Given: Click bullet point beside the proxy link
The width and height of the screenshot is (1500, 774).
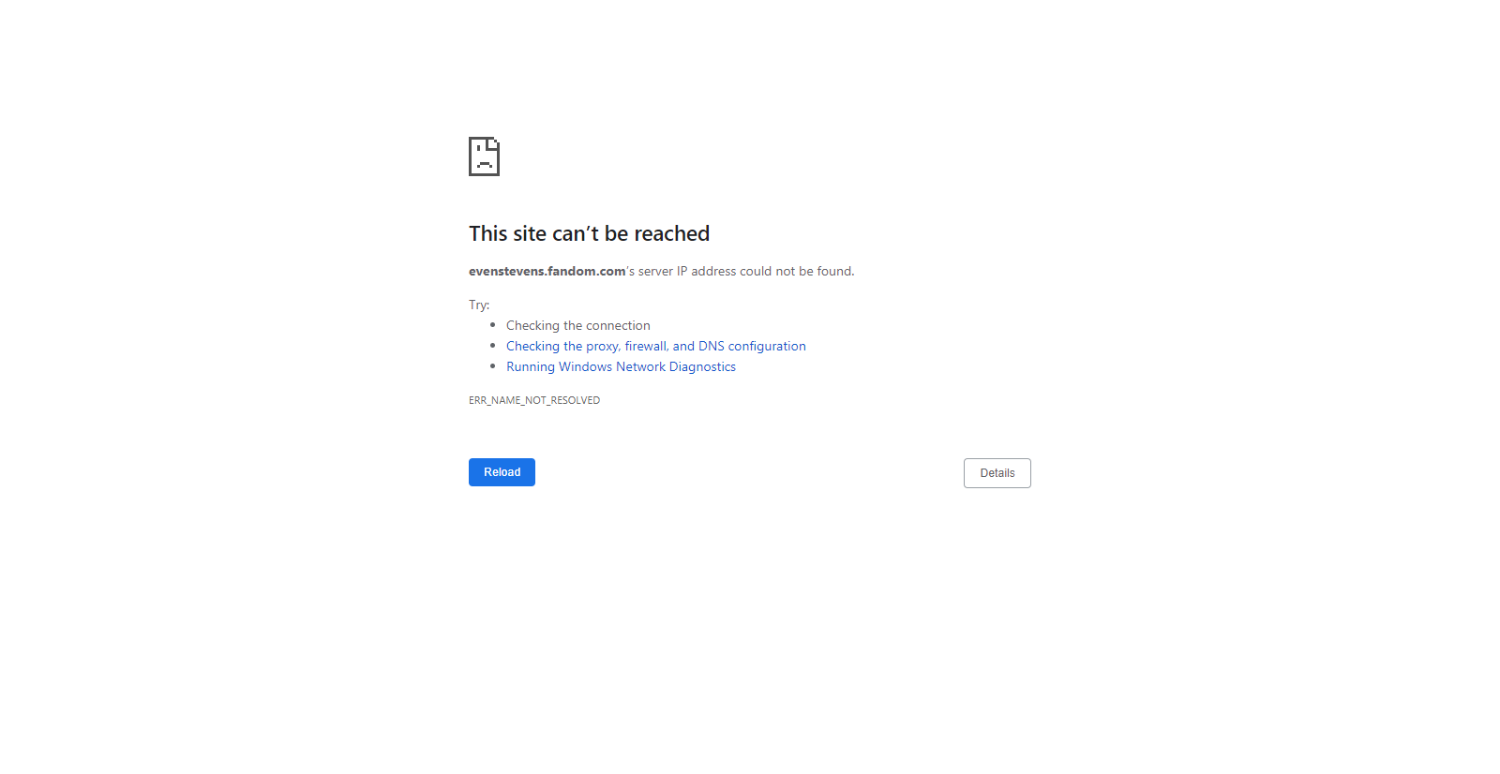Looking at the screenshot, I should (x=492, y=345).
